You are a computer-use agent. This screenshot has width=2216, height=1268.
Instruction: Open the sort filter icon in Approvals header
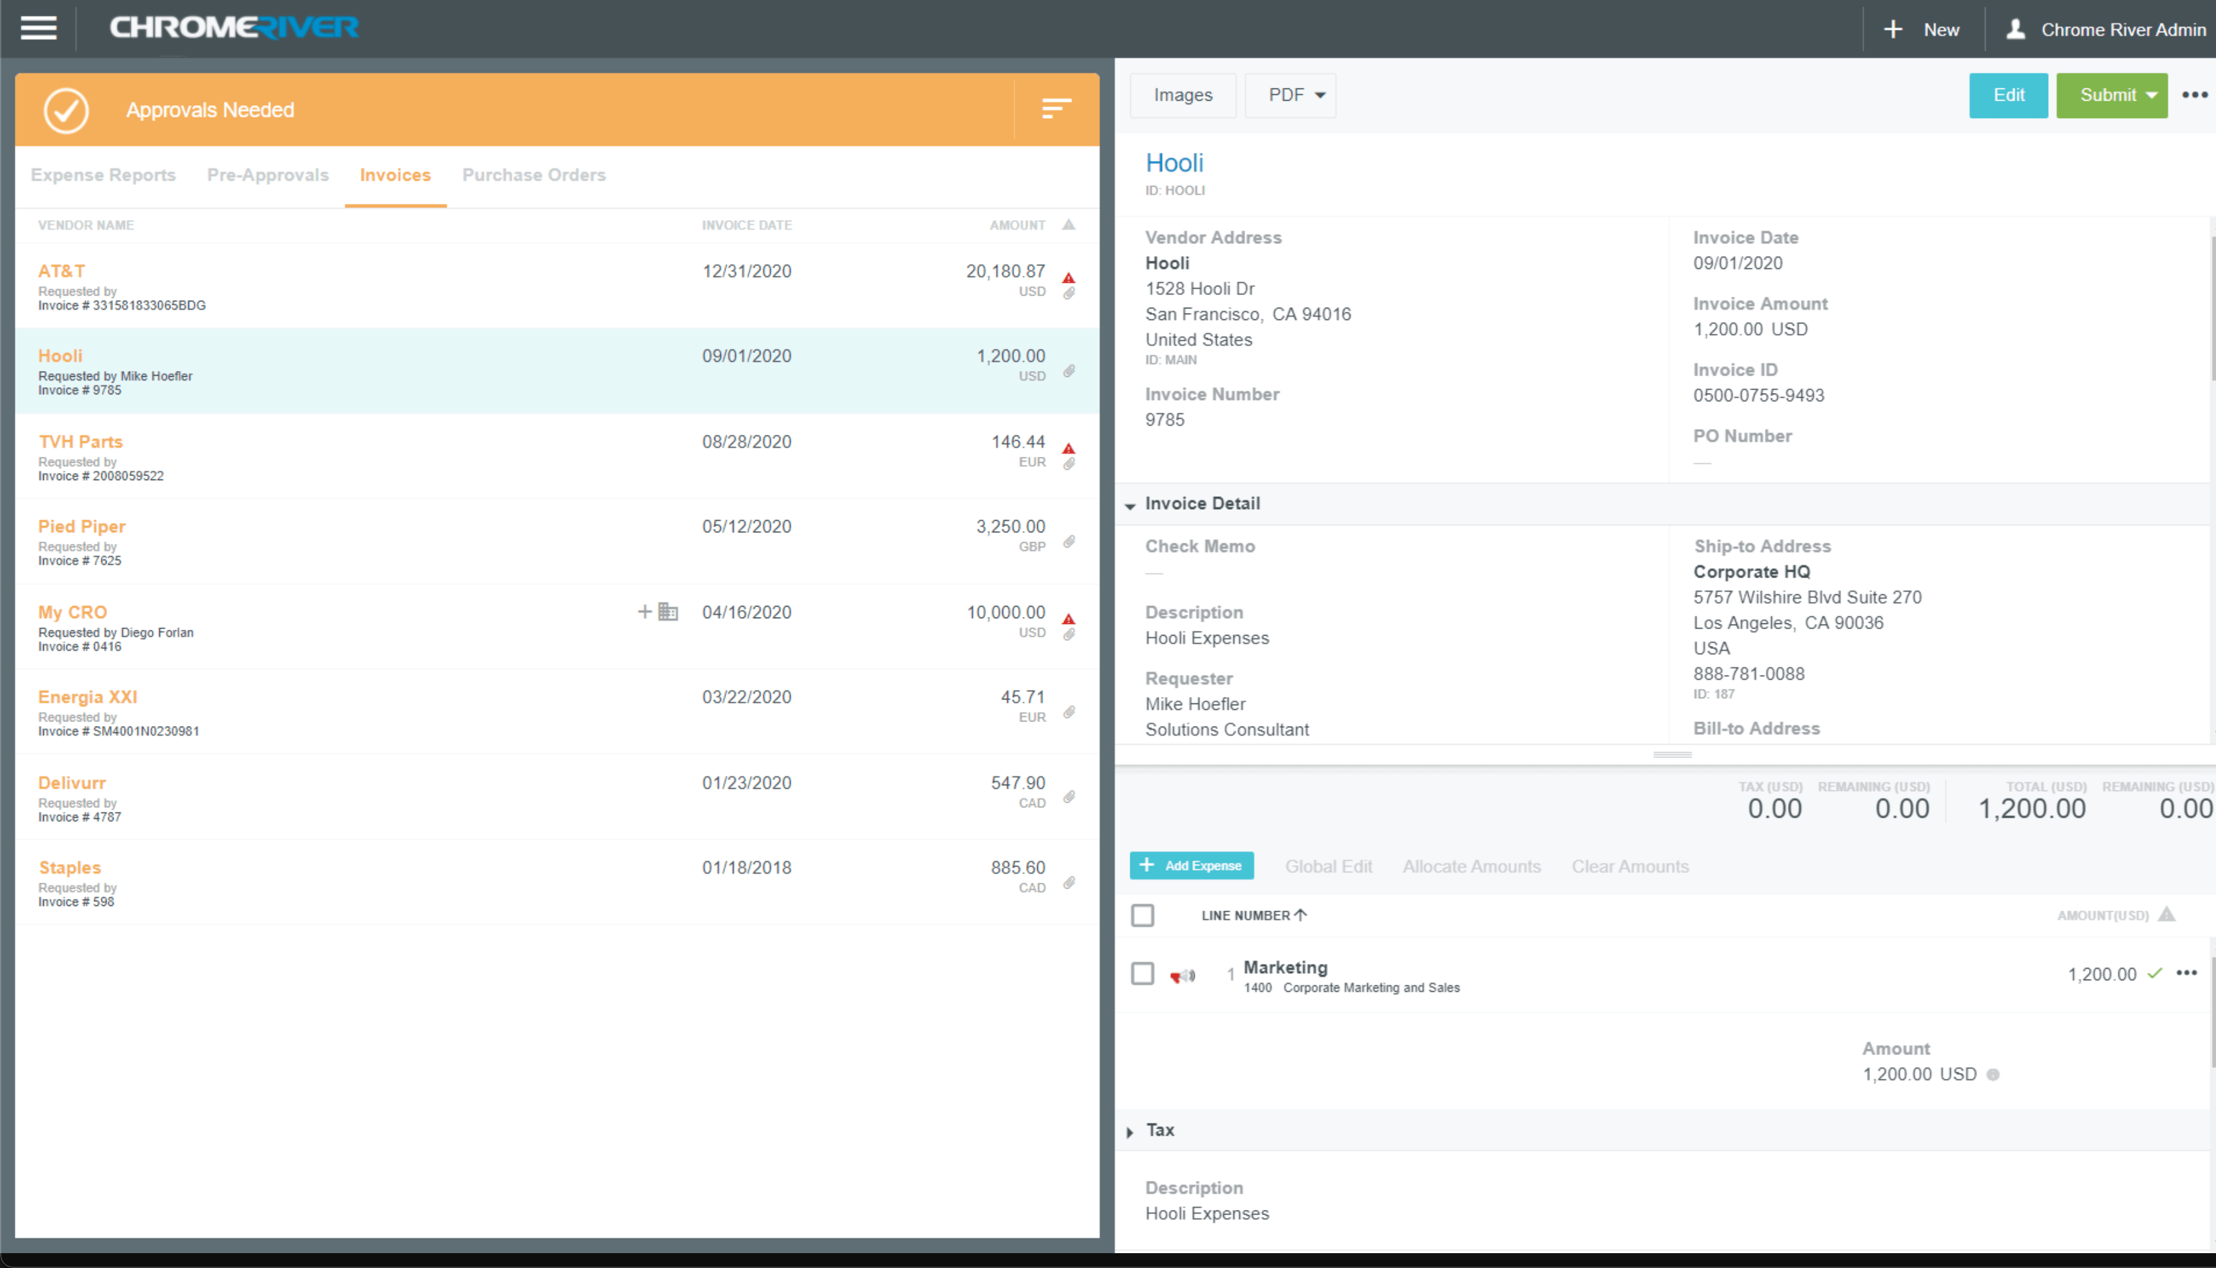tap(1056, 109)
